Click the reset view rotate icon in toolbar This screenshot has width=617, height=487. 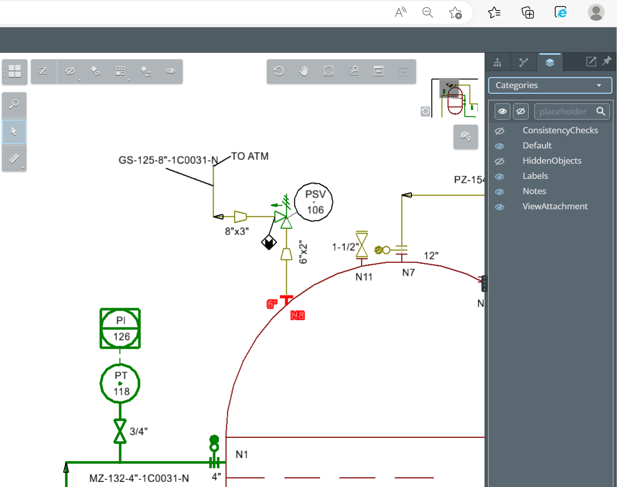pyautogui.click(x=279, y=71)
